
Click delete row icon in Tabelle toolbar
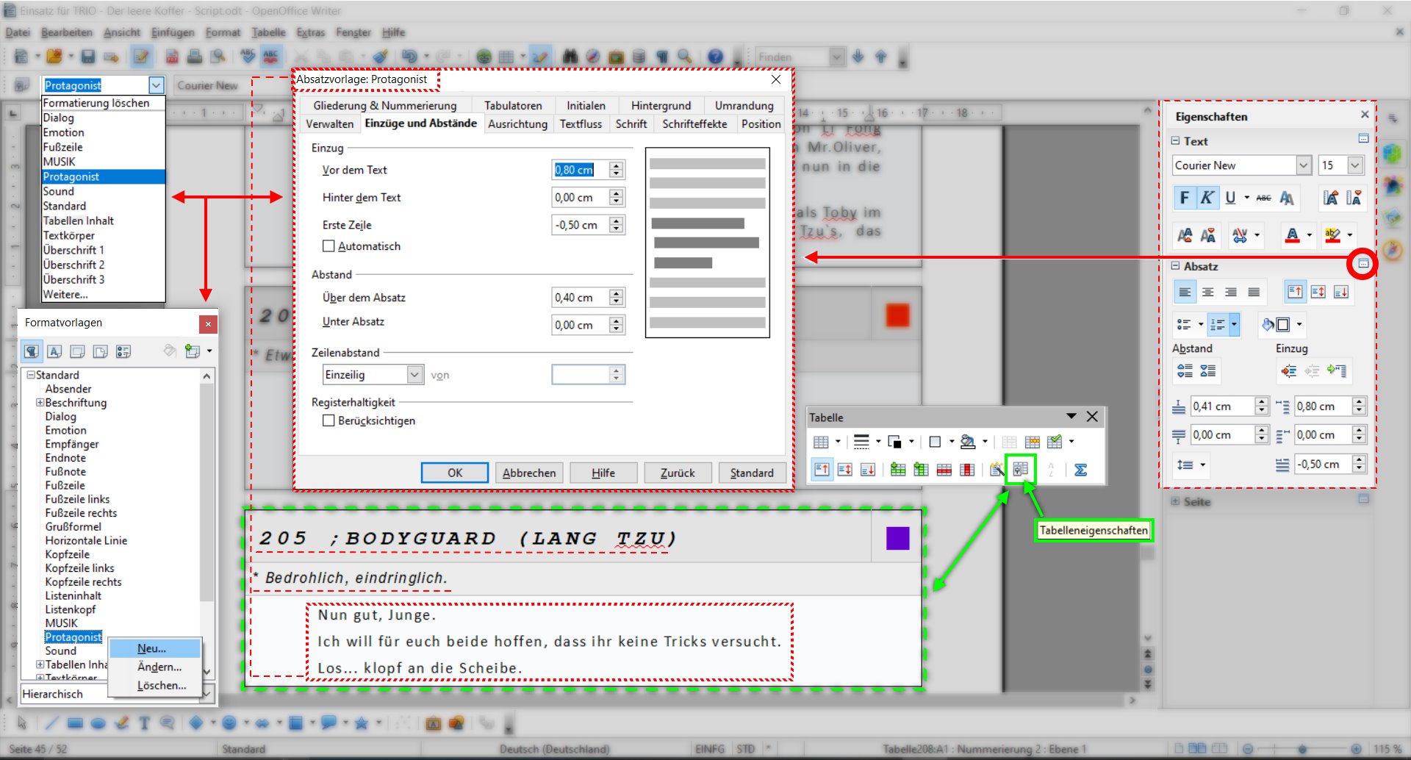tap(944, 470)
